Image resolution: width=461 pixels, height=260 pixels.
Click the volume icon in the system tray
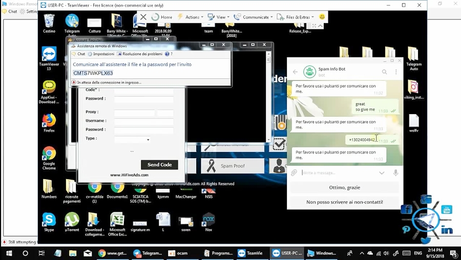[x=386, y=253]
